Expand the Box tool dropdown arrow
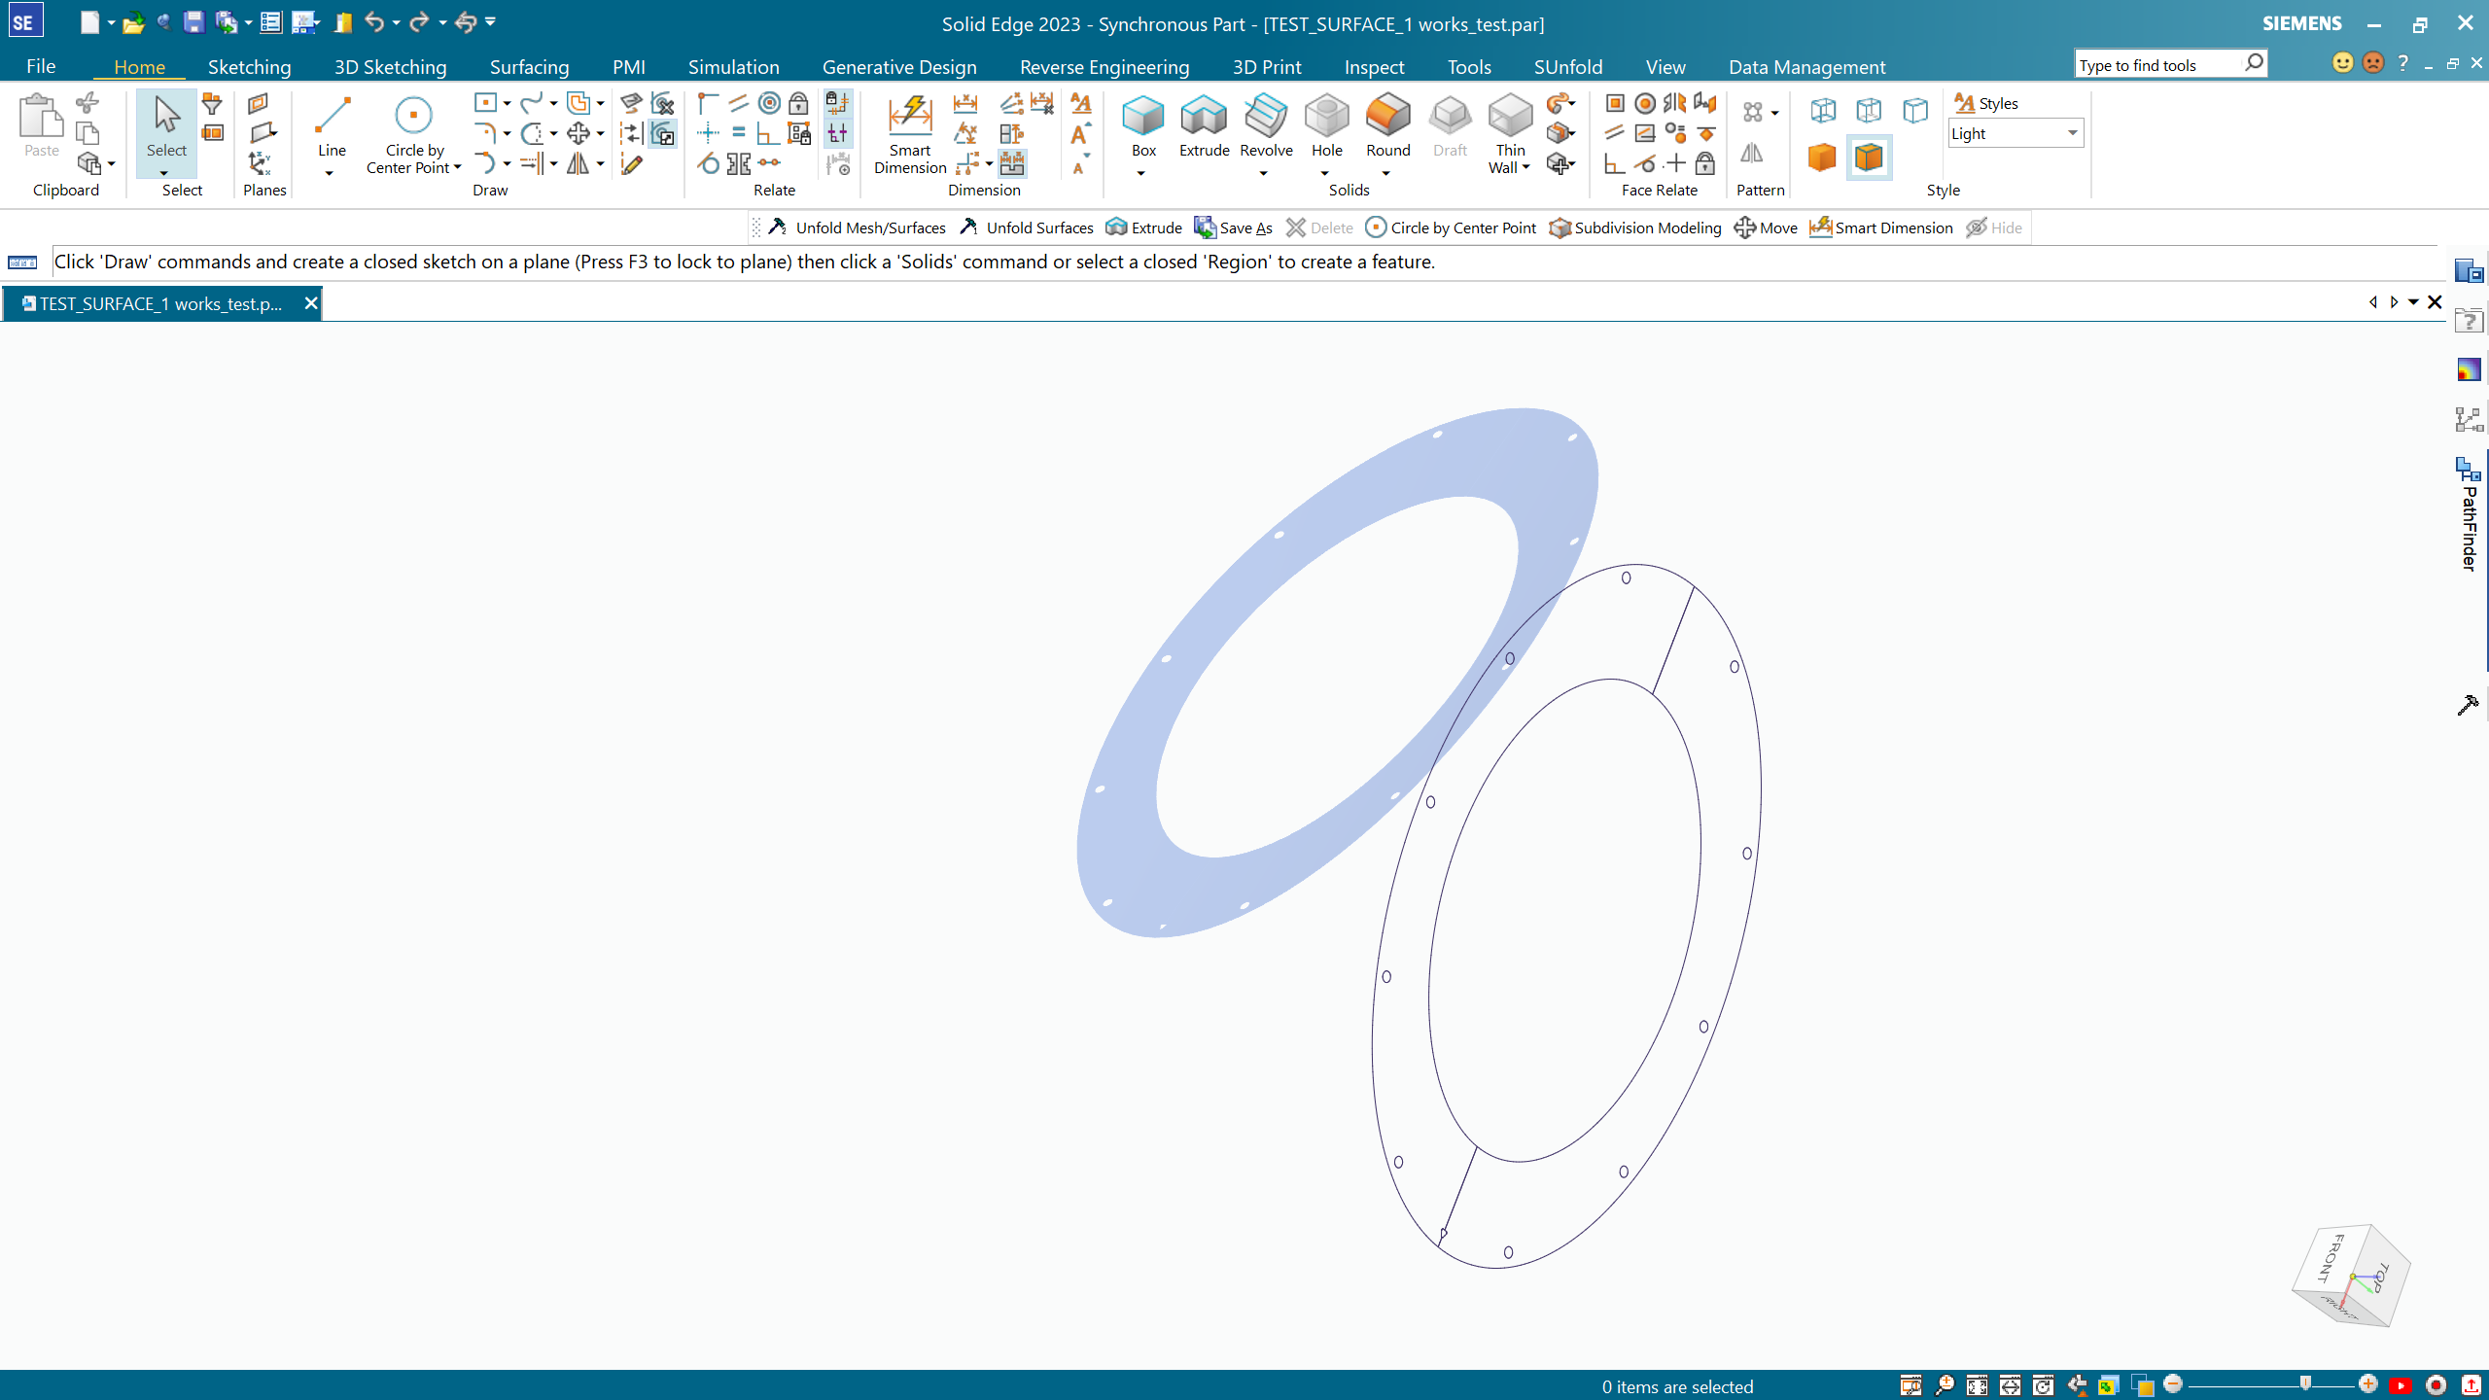 click(x=1141, y=174)
